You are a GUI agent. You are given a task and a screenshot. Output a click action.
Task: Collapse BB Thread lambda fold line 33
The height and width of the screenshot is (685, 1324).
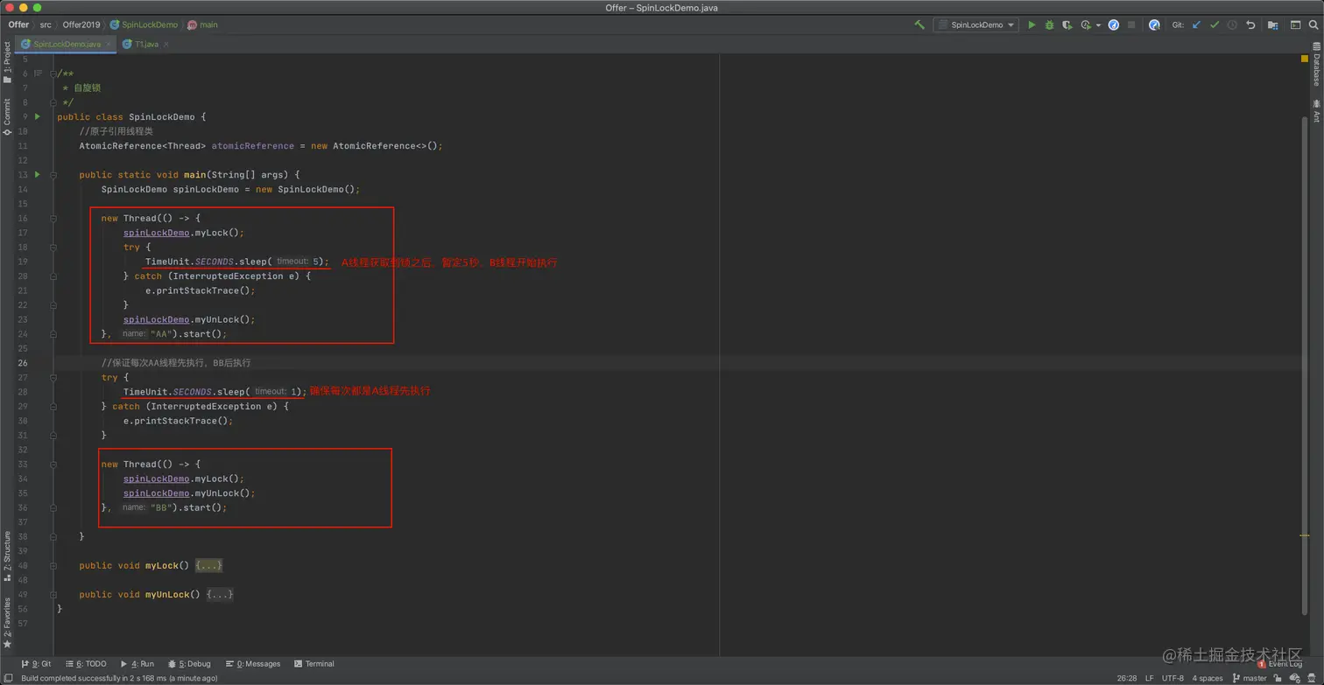click(x=53, y=464)
